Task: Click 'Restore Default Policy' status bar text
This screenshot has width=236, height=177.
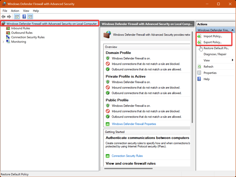Action: pyautogui.click(x=14, y=174)
